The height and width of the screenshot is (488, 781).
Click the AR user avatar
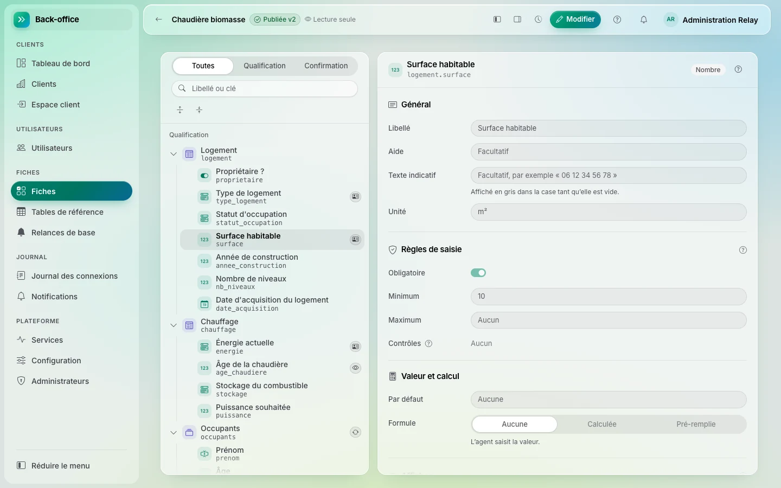[x=671, y=20]
